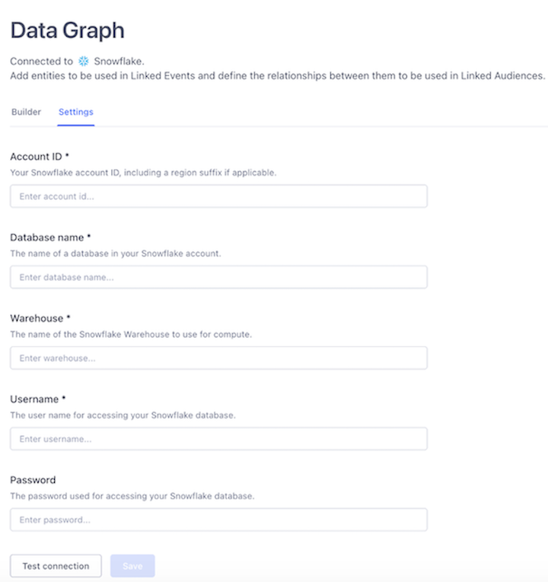Click the Snowflake logo icon

tap(84, 61)
